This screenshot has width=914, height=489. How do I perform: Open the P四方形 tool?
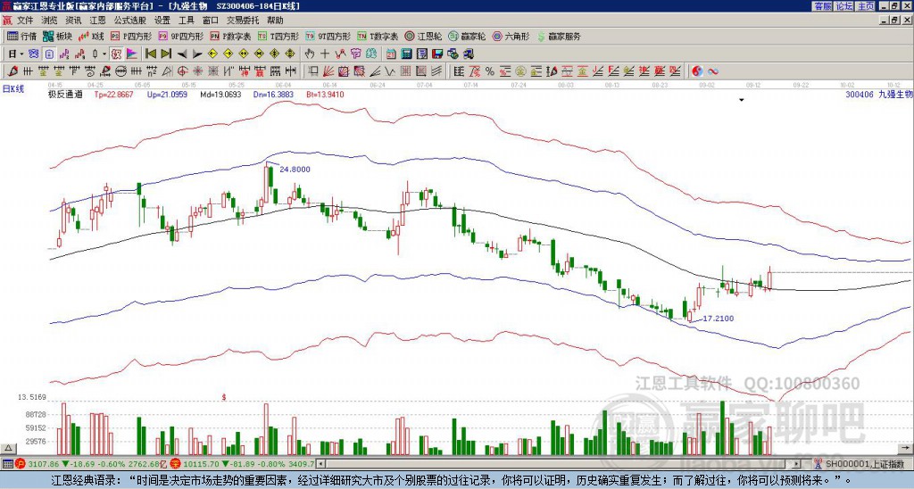(x=131, y=36)
